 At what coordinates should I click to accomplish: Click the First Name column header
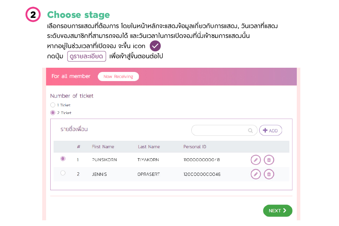point(103,147)
